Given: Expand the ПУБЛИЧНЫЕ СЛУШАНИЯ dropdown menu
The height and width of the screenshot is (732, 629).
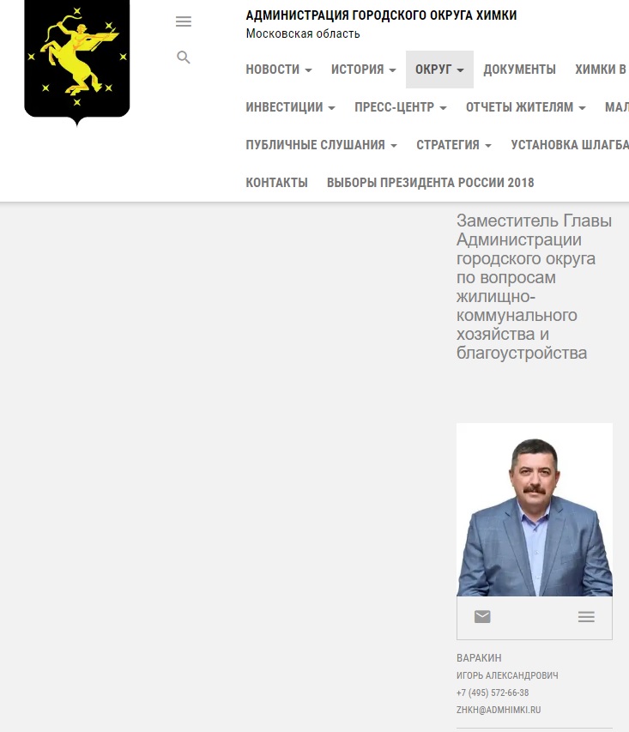Looking at the screenshot, I should (x=322, y=145).
